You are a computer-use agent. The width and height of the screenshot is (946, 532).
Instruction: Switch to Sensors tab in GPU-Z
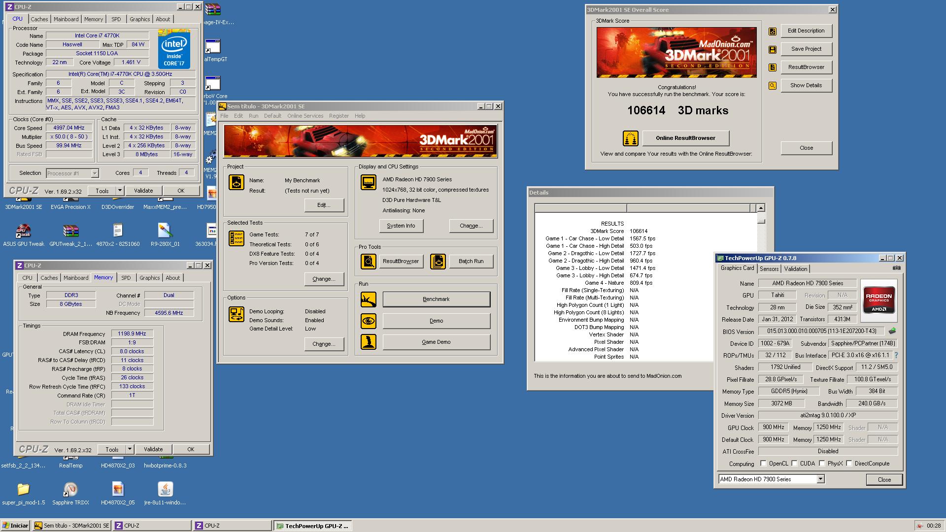[x=769, y=269]
